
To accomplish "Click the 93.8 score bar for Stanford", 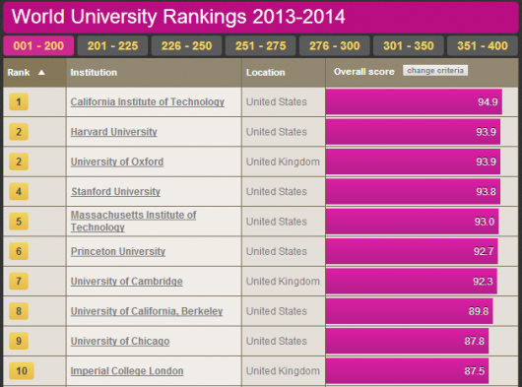I will [x=413, y=192].
